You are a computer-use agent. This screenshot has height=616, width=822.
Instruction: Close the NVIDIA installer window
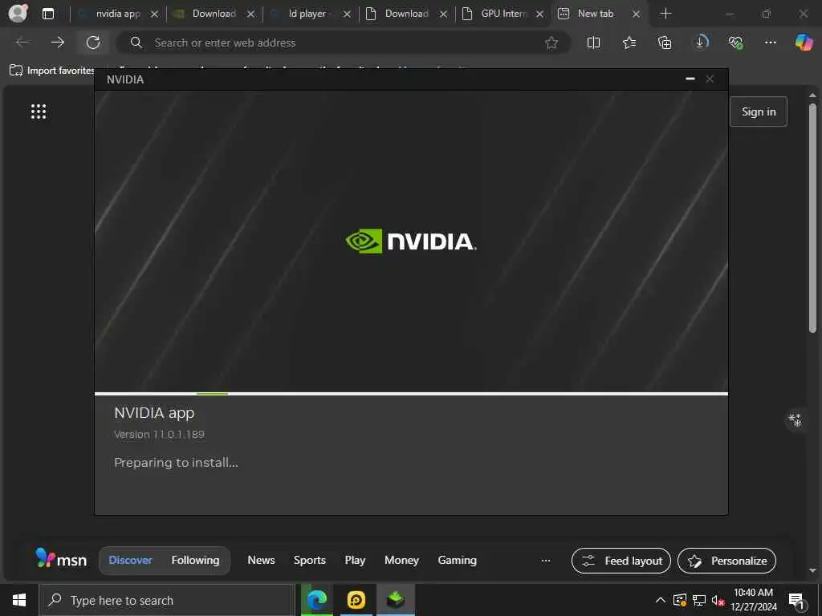coord(710,79)
